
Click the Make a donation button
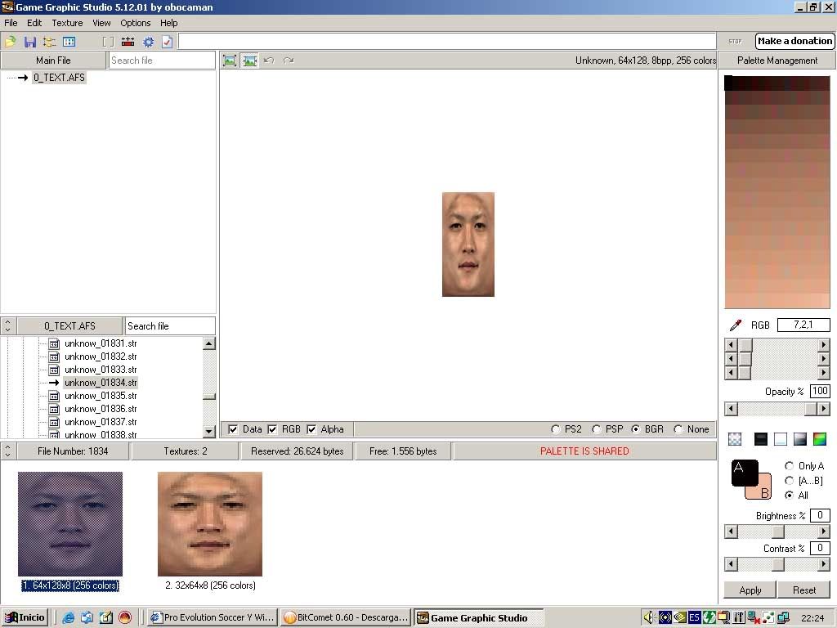click(x=794, y=41)
